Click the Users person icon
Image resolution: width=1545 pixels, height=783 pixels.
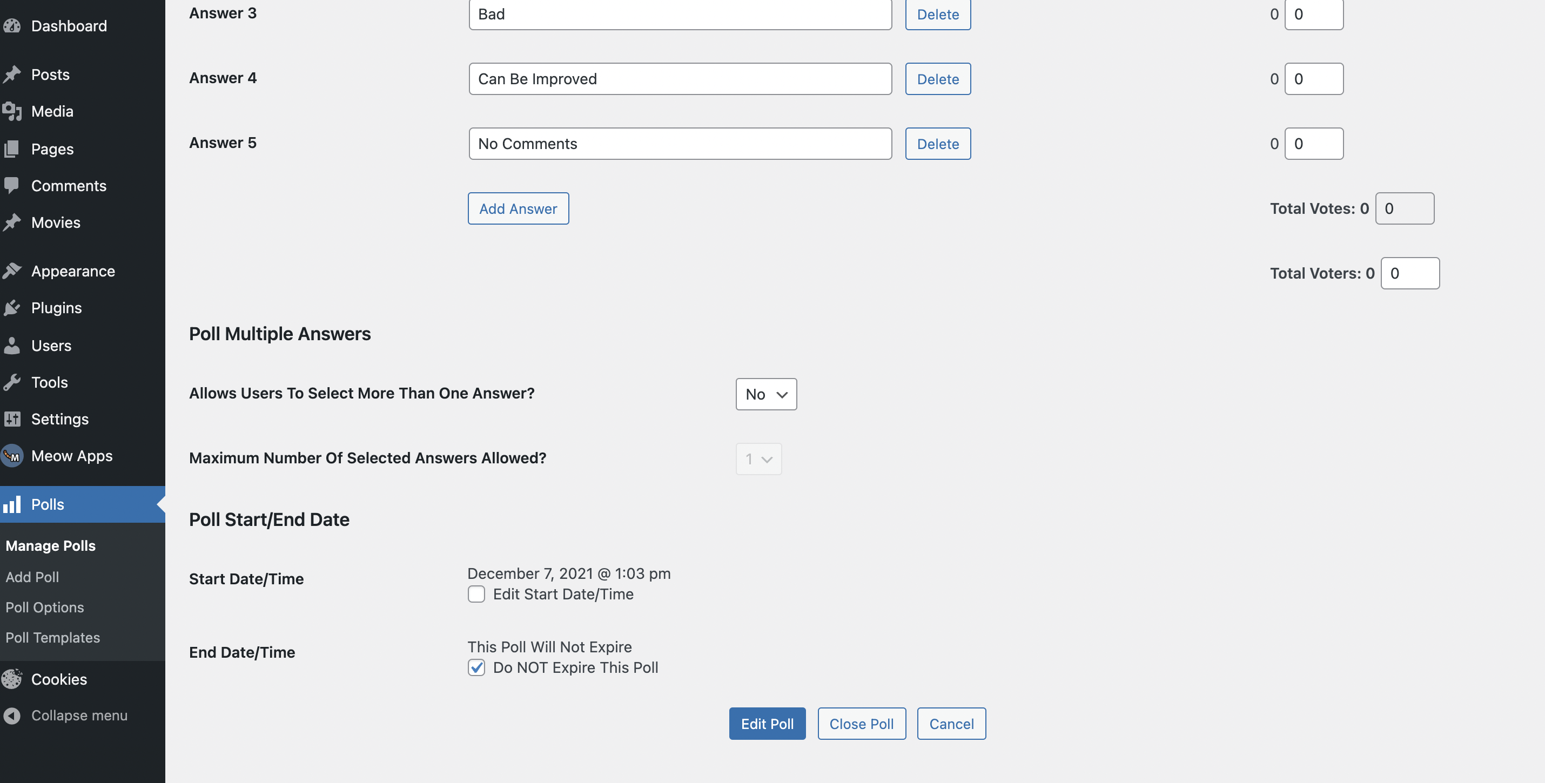pos(12,346)
